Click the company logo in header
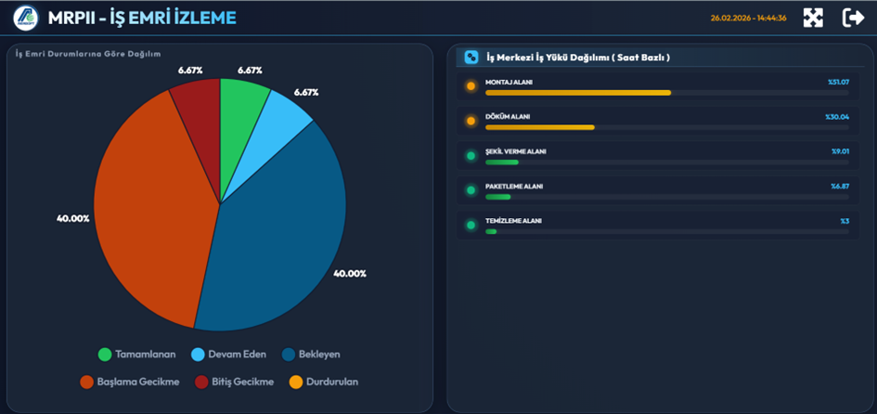Image resolution: width=877 pixels, height=414 pixels. click(25, 18)
